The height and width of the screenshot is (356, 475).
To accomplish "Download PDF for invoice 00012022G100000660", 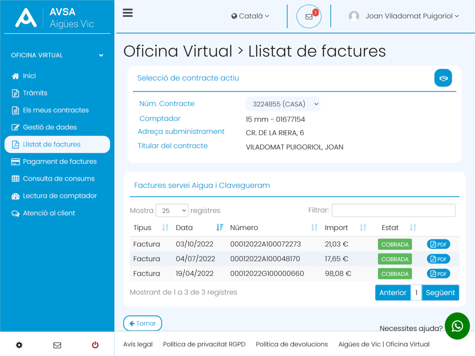I will click(438, 274).
